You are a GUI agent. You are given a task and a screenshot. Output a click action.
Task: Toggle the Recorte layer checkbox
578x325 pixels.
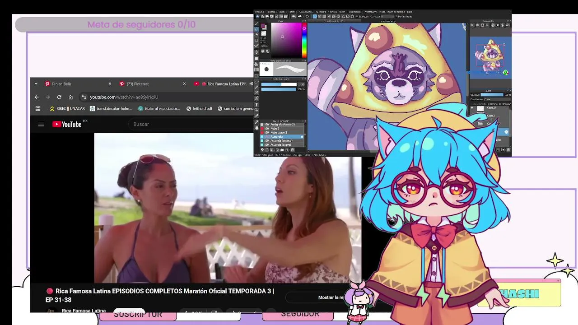488,104
